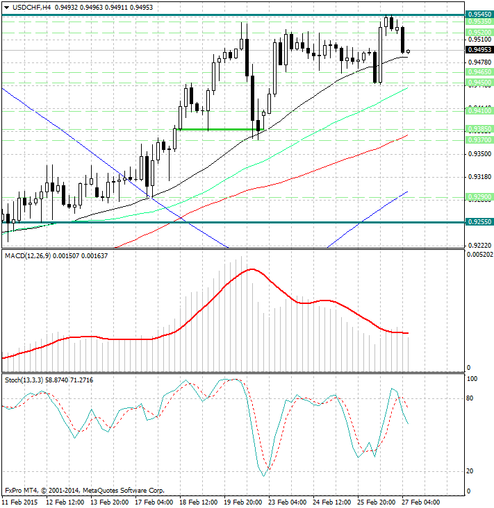Click the 27 Feb 04:00 time label
494x508 pixels.
coord(420,502)
